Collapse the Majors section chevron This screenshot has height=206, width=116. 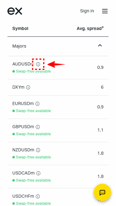(x=100, y=45)
